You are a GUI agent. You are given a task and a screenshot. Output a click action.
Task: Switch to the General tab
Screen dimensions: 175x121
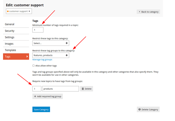click(x=16, y=24)
